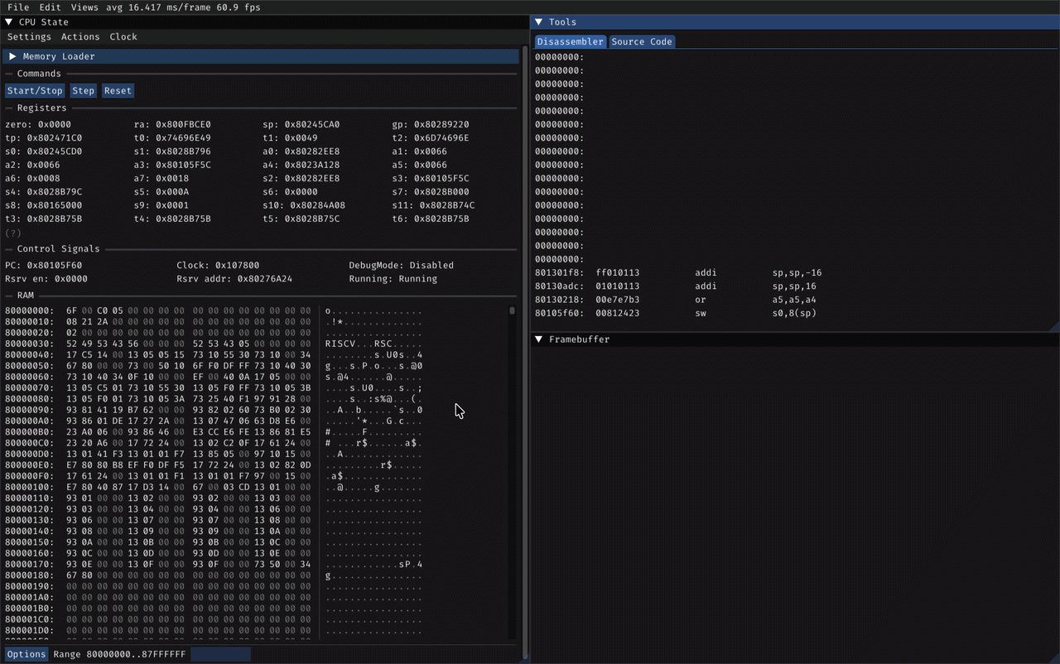Image resolution: width=1060 pixels, height=664 pixels.
Task: Click the (?) help marker under registers
Action: pos(13,233)
